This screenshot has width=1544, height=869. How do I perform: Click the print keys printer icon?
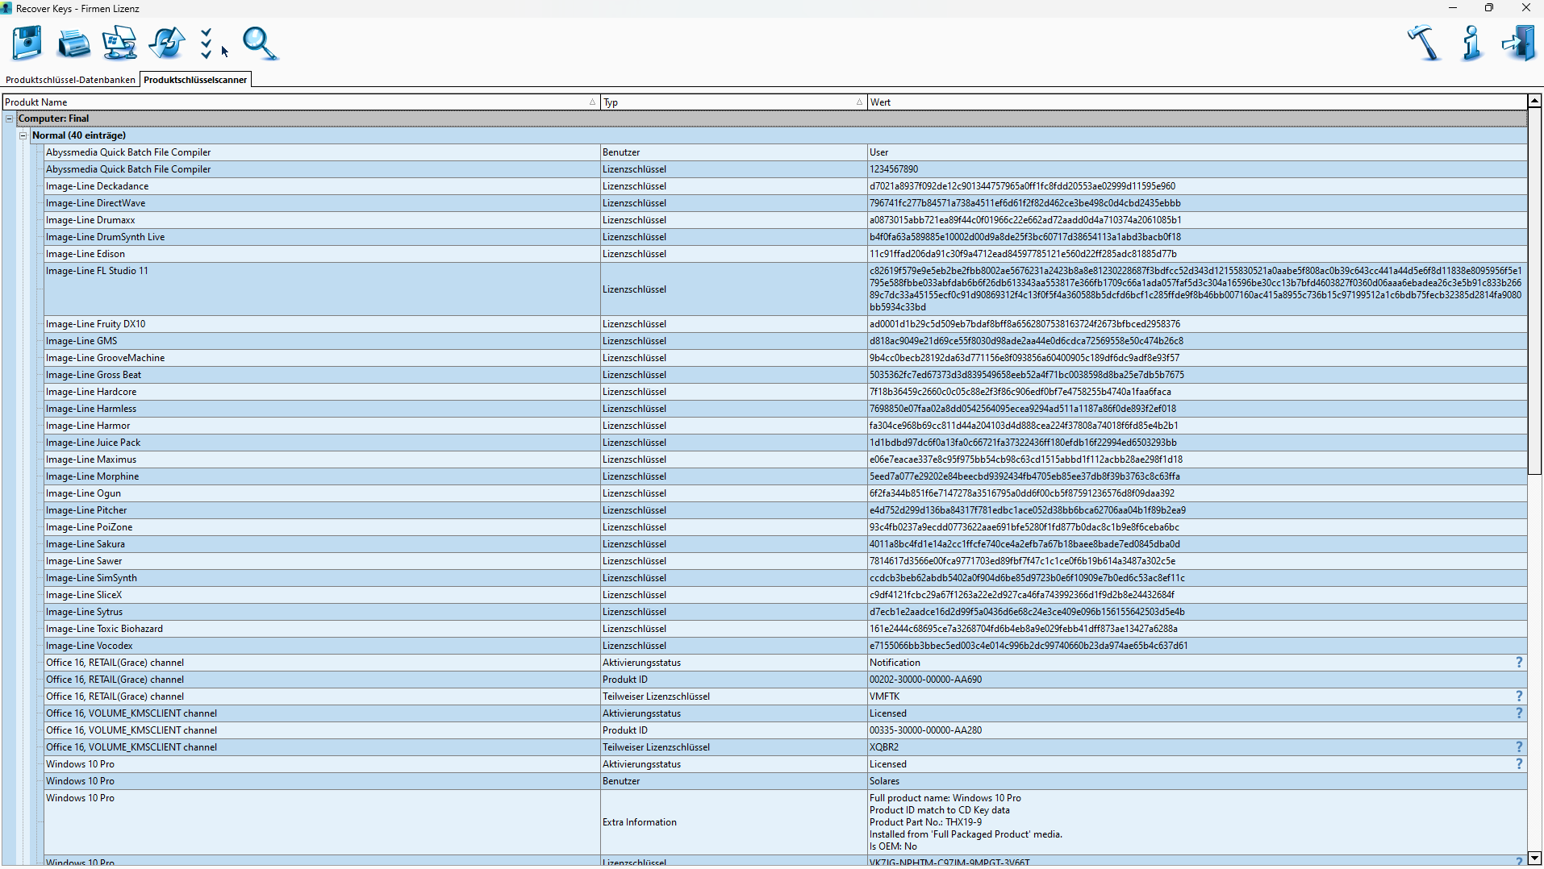tap(73, 43)
